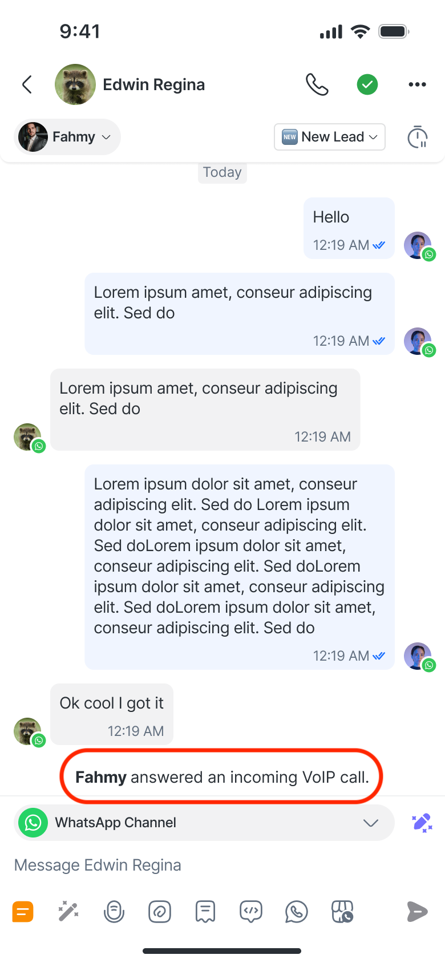Screen dimensions: 445x963
Task: Tap the back arrow in the header
Action: [27, 84]
